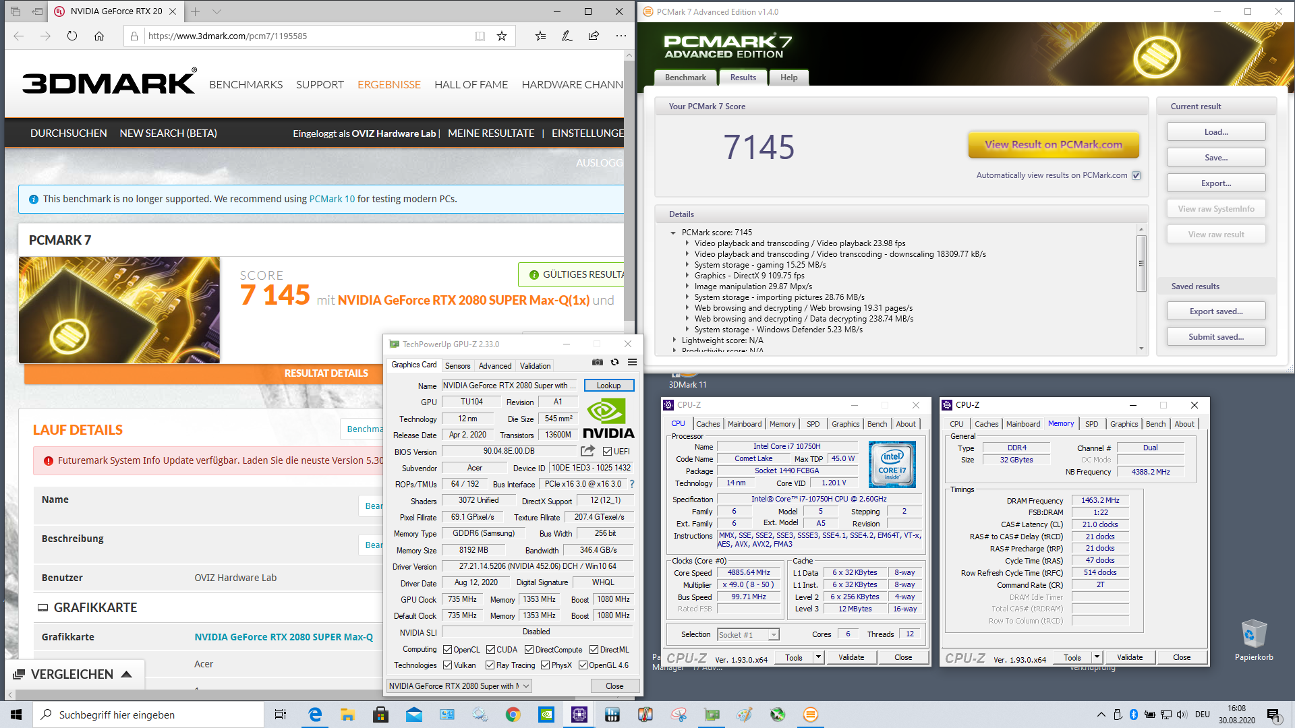Open Microsoft Store from taskbar

[380, 715]
